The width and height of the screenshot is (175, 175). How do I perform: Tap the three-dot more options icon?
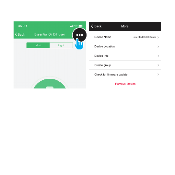click(79, 35)
